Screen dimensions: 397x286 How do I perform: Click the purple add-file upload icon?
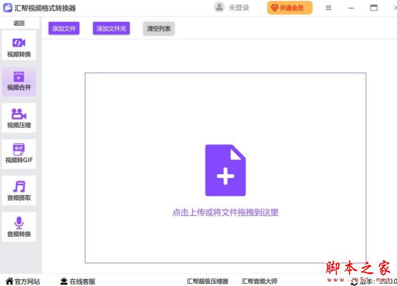click(x=225, y=170)
